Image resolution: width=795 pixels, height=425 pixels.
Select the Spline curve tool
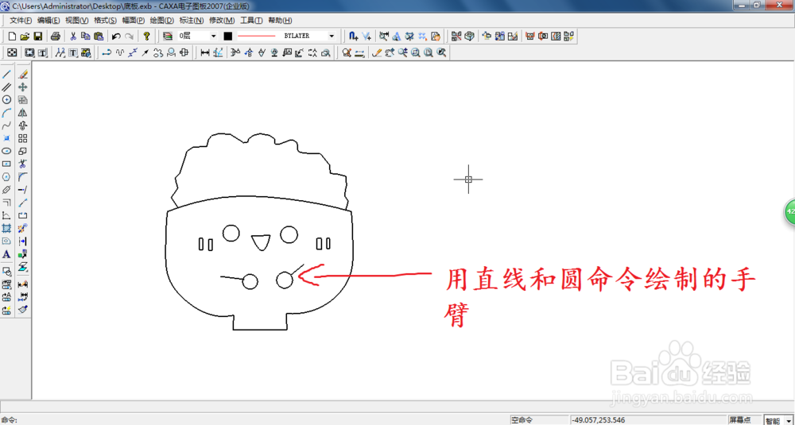(7, 126)
